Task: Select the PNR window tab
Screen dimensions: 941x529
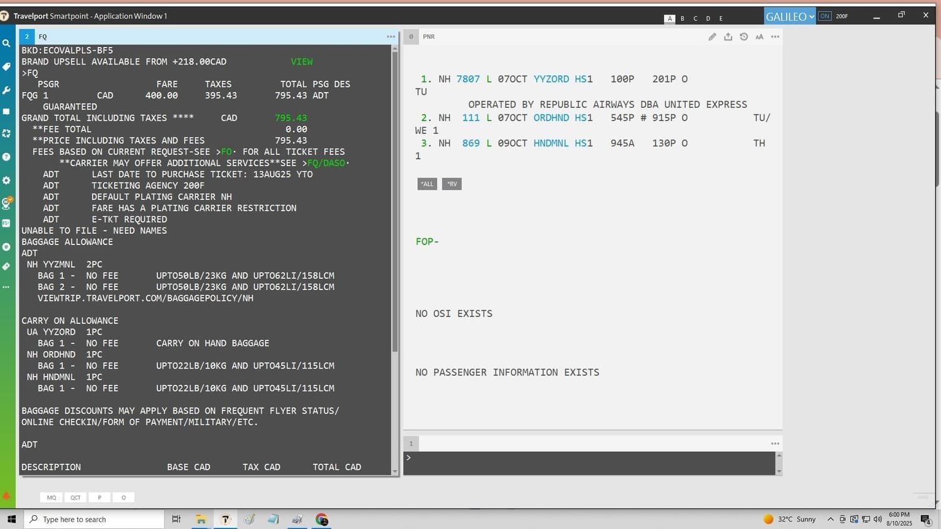Action: (411, 37)
